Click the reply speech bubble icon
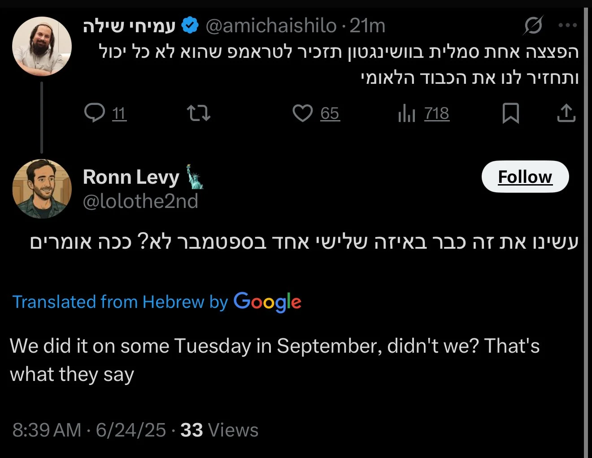Viewport: 592px width, 458px height. (95, 113)
